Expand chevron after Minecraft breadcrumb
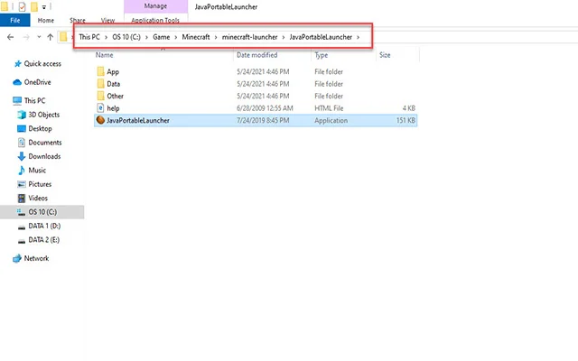The image size is (578, 361). [x=216, y=37]
